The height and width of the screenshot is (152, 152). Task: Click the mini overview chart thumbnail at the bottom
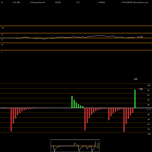coord(75,146)
